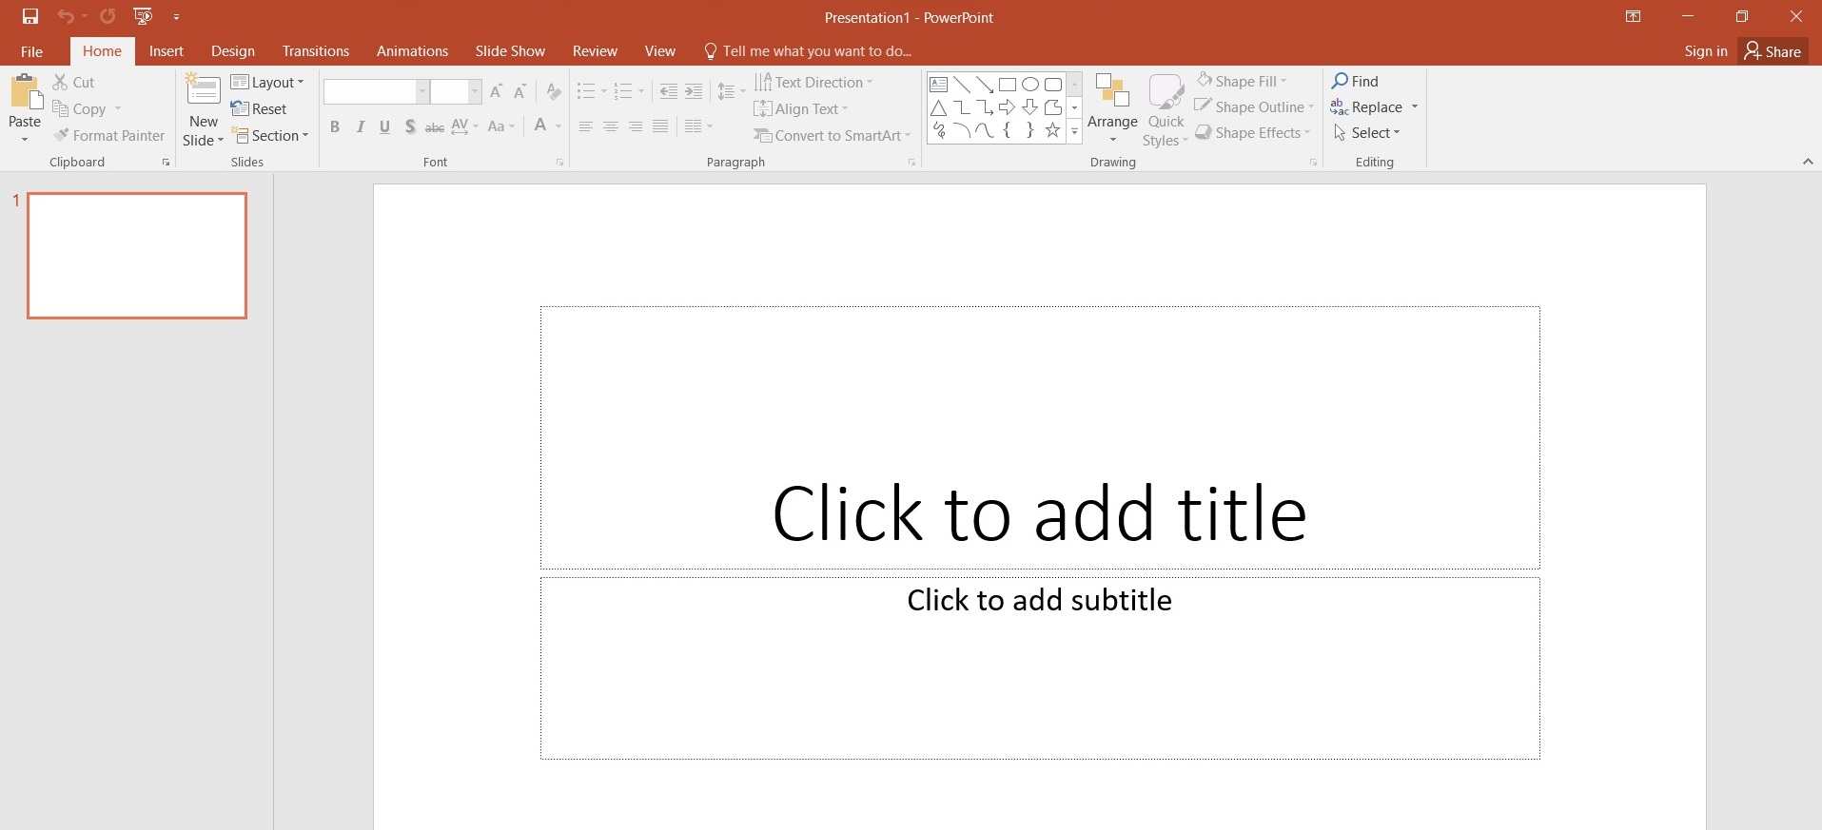The image size is (1822, 830).
Task: Expand the shapes gallery More arrow
Action: [x=1075, y=132]
